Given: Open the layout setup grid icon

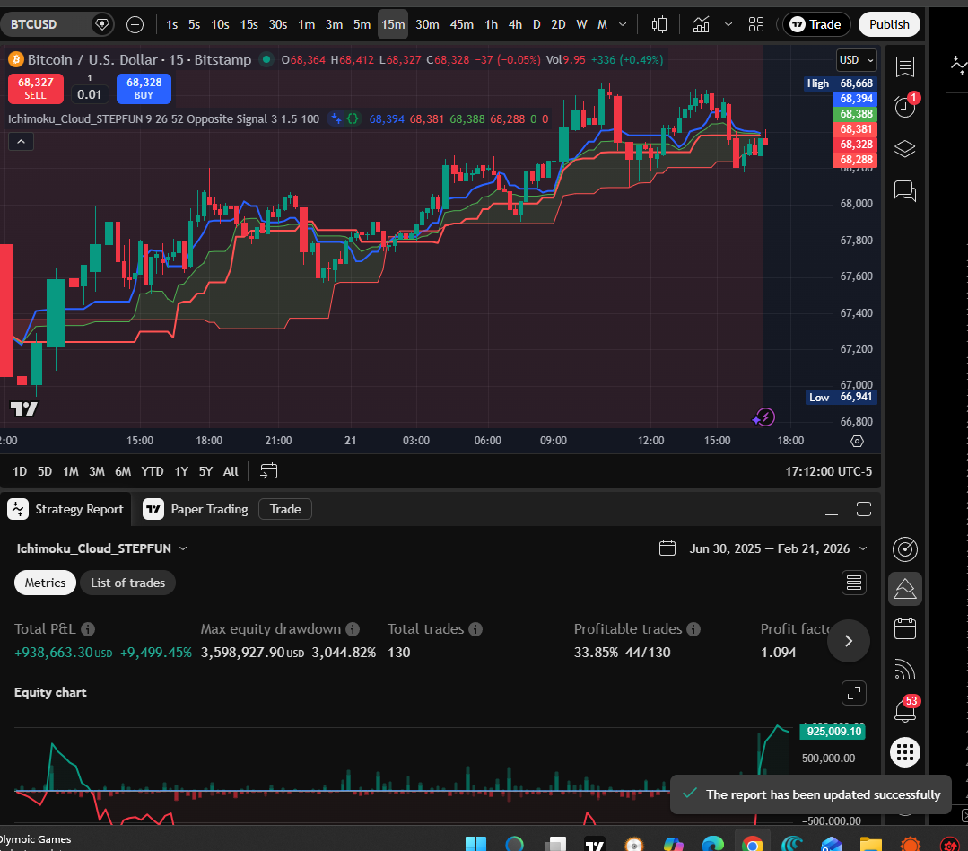Looking at the screenshot, I should point(756,25).
